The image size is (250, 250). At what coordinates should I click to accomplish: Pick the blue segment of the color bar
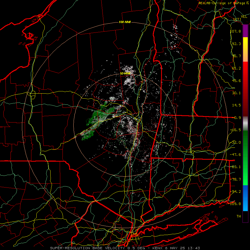coord(245,198)
